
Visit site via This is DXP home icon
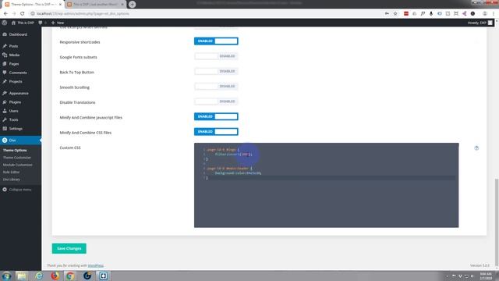point(23,23)
